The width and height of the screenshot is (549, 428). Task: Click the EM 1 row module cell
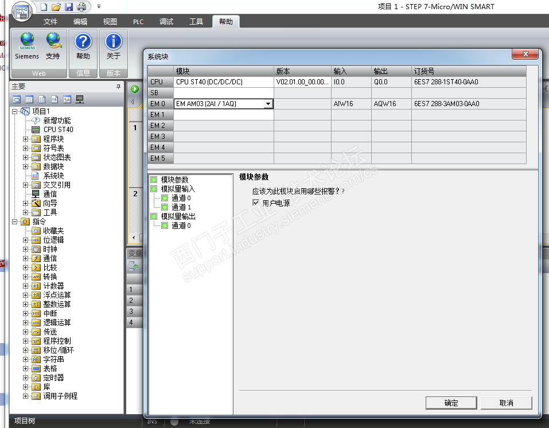click(x=224, y=115)
